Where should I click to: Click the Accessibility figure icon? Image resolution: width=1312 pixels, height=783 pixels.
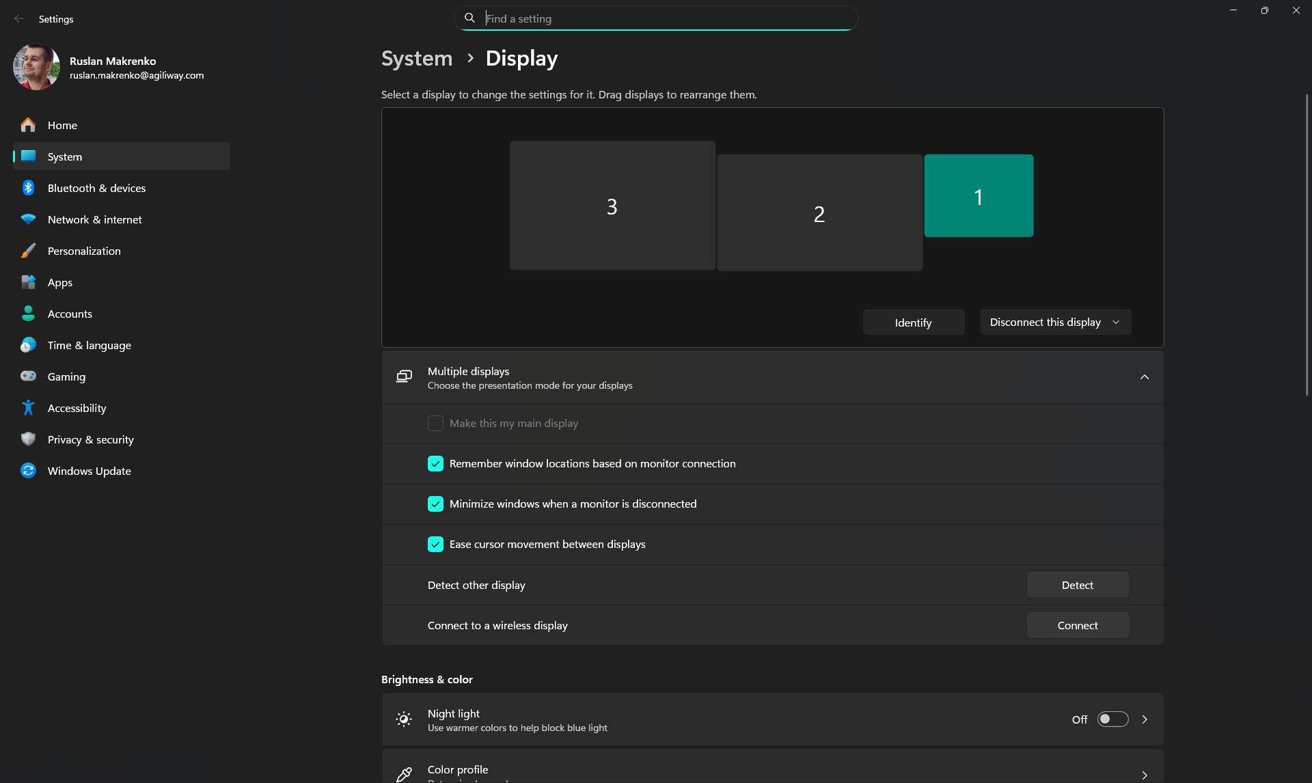click(x=28, y=408)
